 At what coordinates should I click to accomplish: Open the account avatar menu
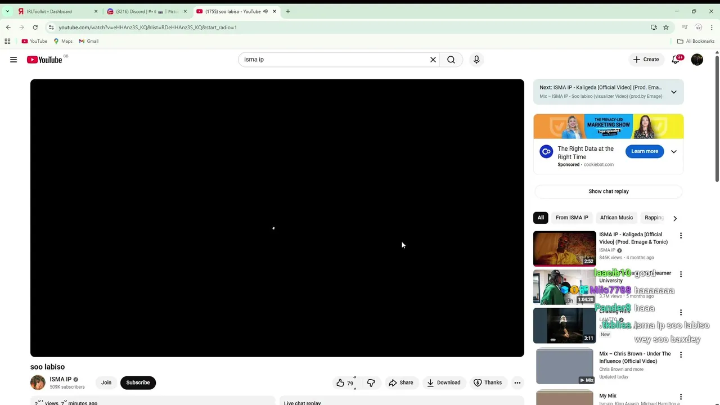pos(697,60)
